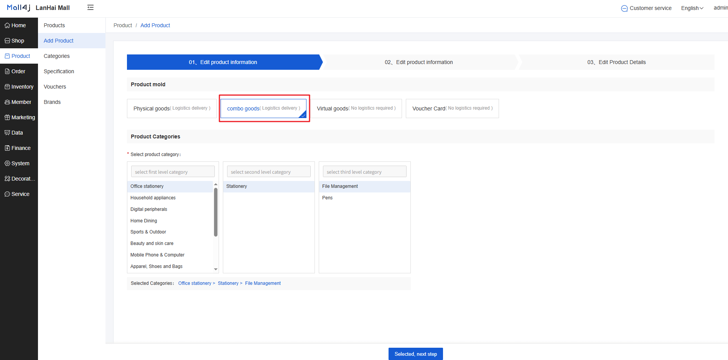The height and width of the screenshot is (360, 728).
Task: Select Physical goods product mold
Action: click(172, 108)
